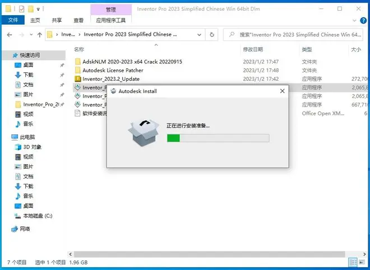Image resolution: width=370 pixels, height=270 pixels.
Task: Sort files by the 名称 column
Action: 79,49
